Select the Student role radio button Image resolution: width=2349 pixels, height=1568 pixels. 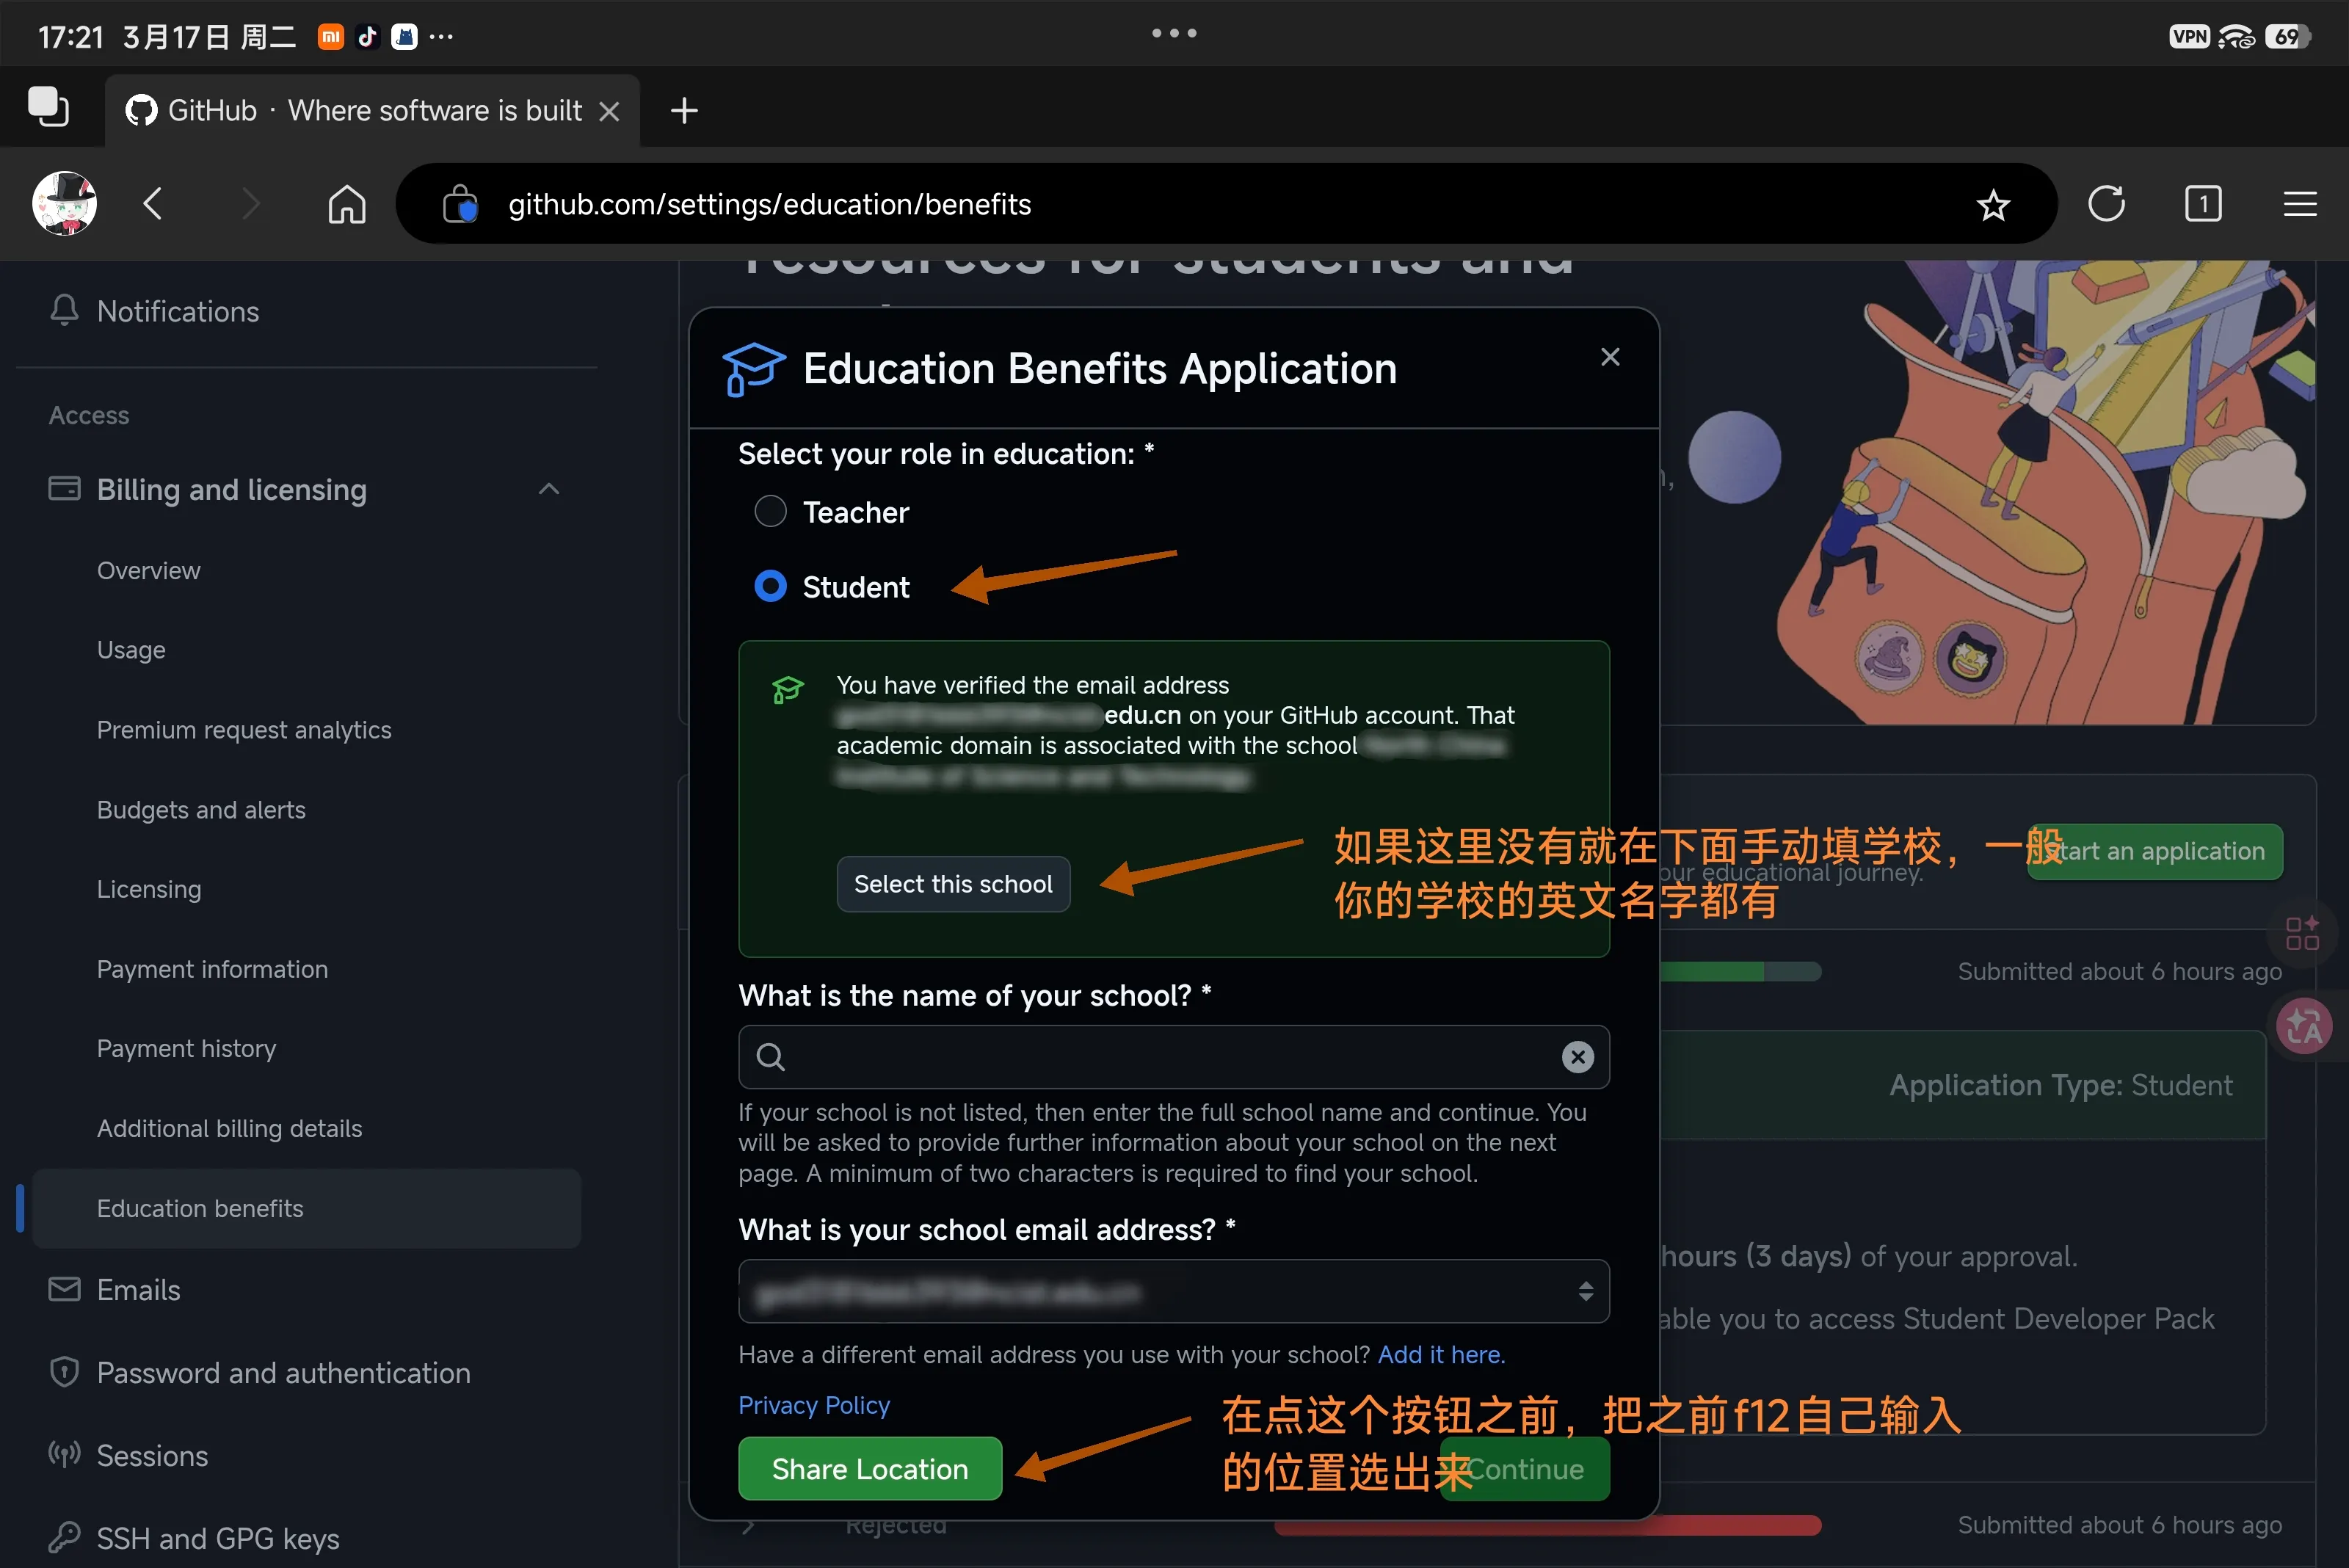point(770,586)
